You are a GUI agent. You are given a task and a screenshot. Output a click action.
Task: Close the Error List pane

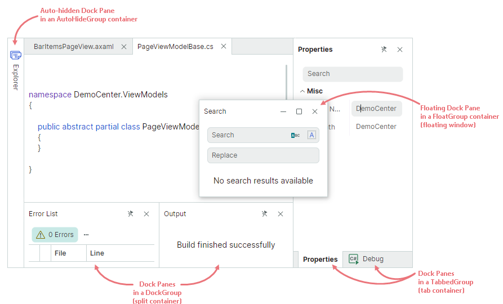146,214
